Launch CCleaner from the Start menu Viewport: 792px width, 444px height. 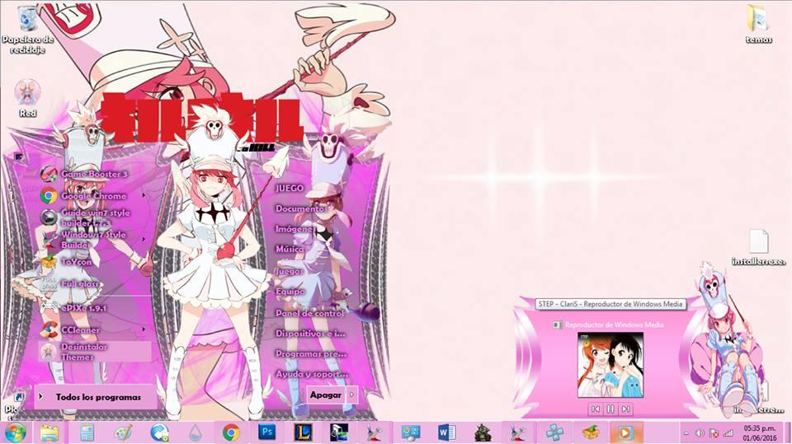point(80,329)
